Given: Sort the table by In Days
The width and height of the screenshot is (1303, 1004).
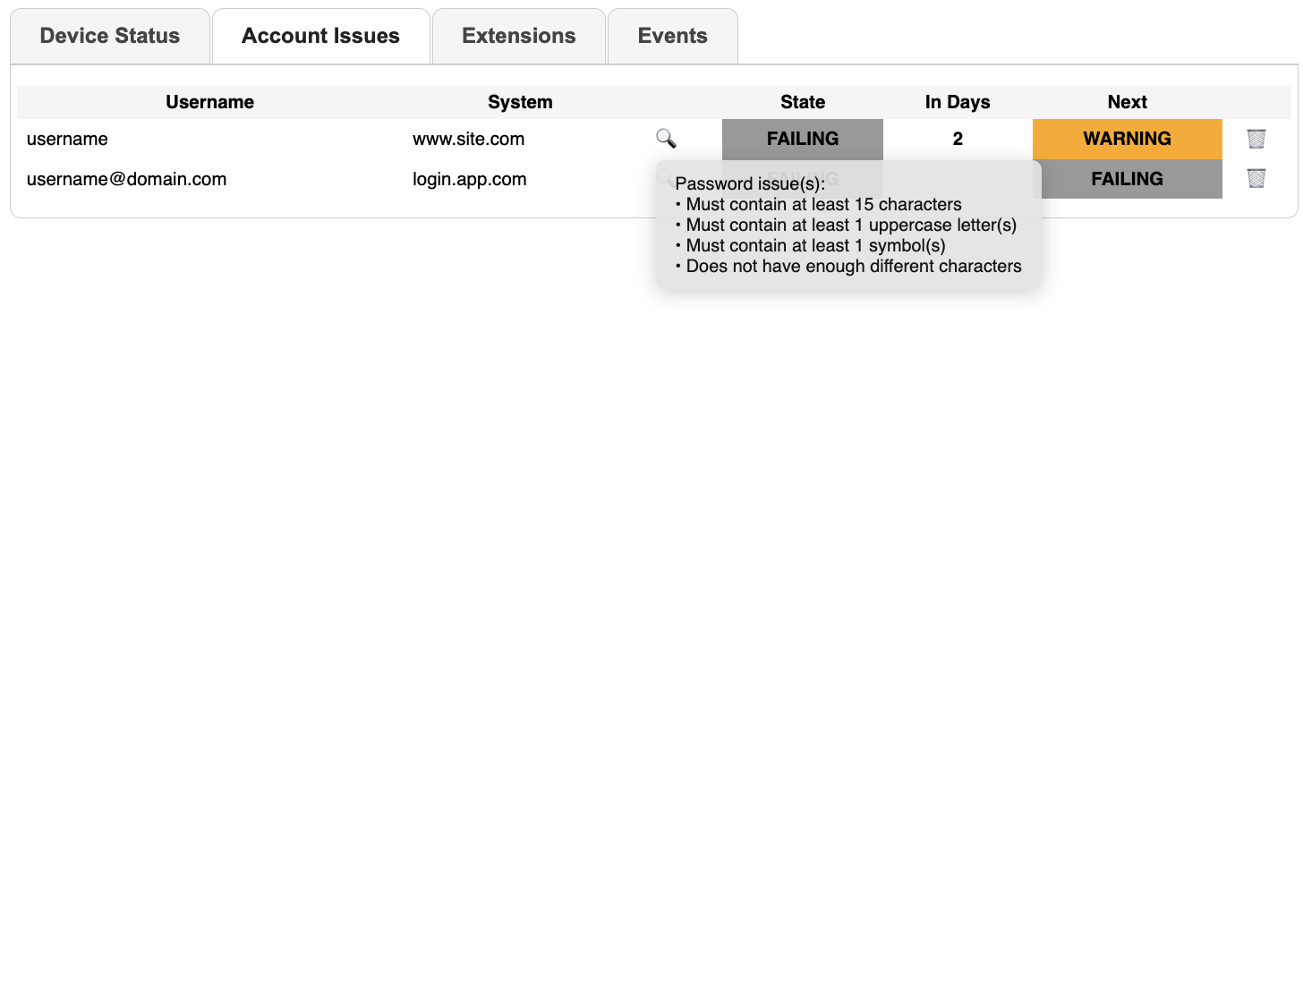Looking at the screenshot, I should [958, 102].
